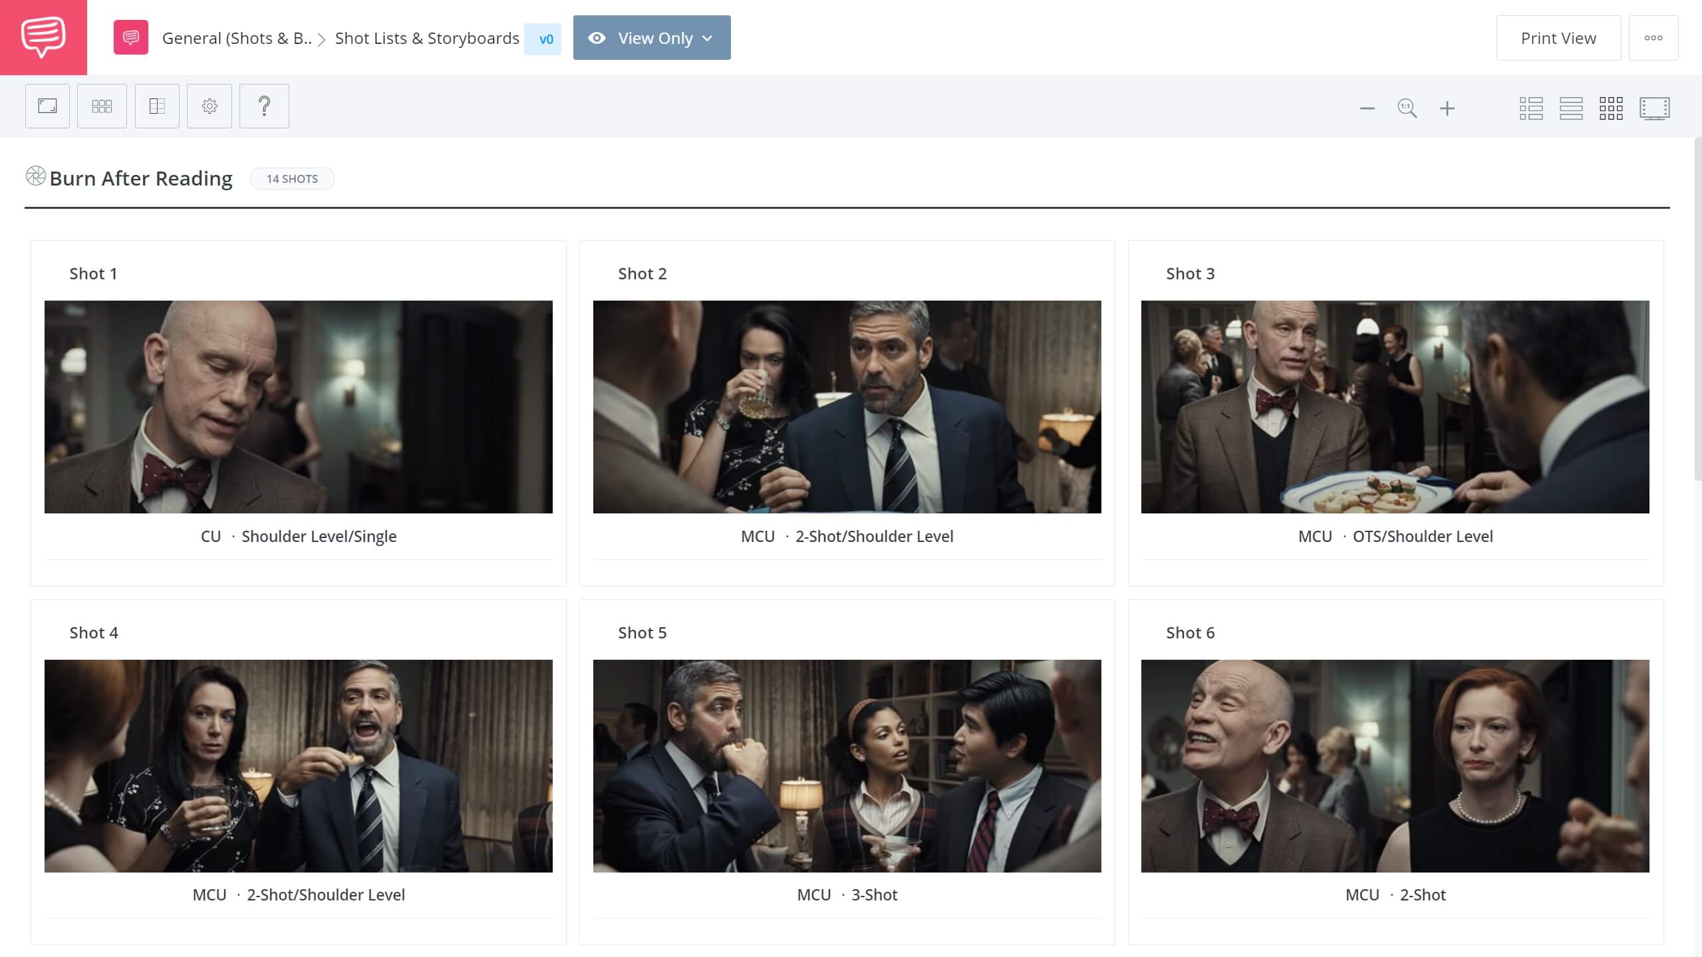This screenshot has height=957, width=1702.
Task: Click the StudioBinder logo home icon
Action: (43, 37)
